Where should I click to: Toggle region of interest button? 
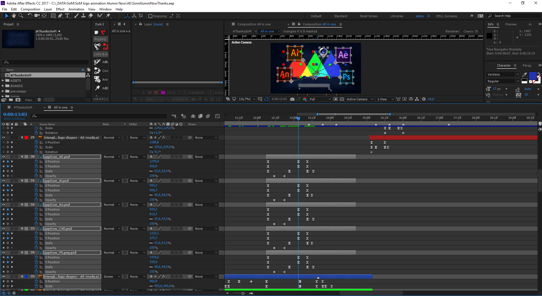[x=336, y=99]
